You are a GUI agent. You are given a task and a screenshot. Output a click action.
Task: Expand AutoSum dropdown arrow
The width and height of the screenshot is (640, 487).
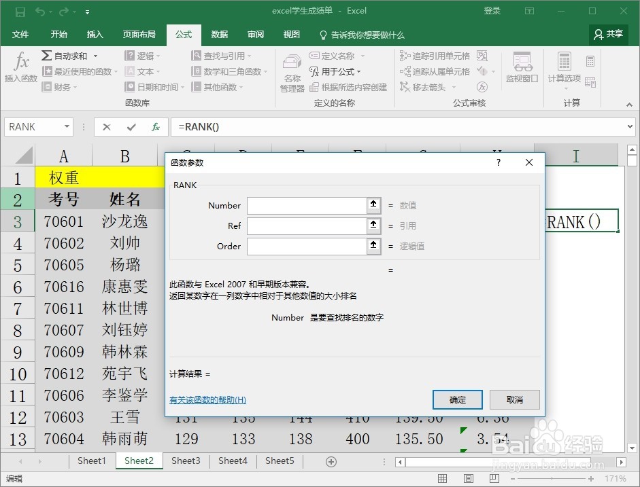pos(95,56)
